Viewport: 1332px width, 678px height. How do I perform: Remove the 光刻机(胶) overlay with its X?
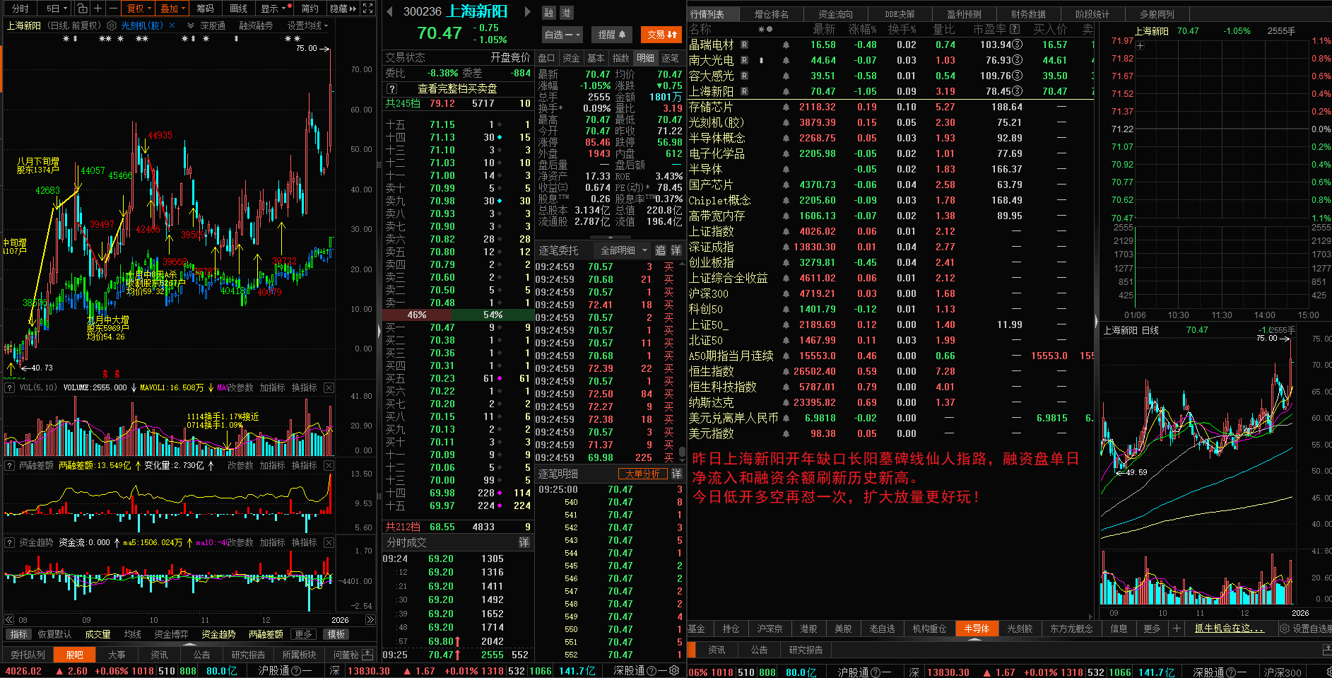tap(172, 25)
